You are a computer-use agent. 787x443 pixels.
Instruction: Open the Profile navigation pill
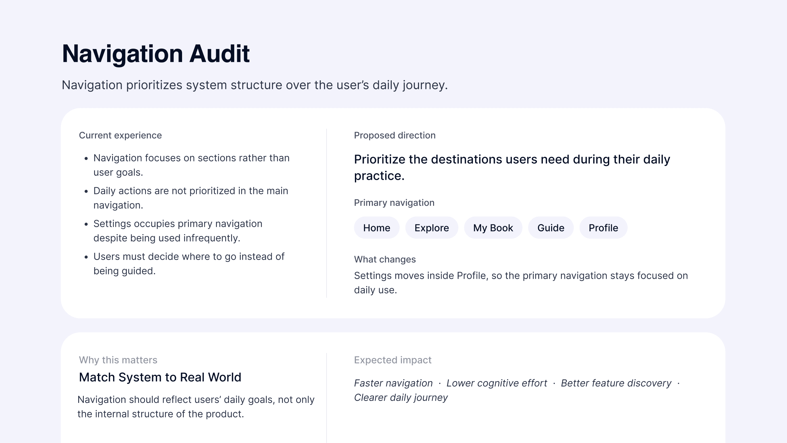pyautogui.click(x=603, y=228)
